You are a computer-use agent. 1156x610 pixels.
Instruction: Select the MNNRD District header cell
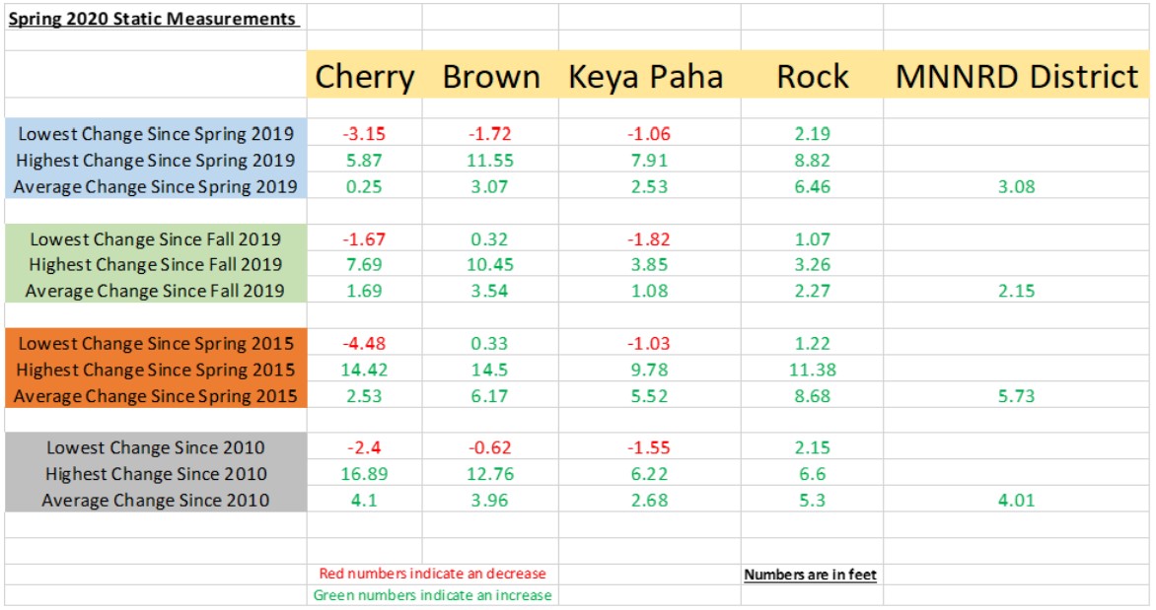pyautogui.click(x=1016, y=77)
